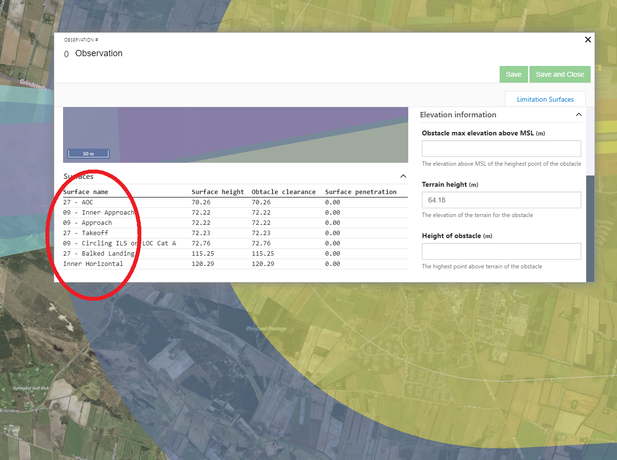Click the surface penetration value of Inner Horizontal
Viewport: 617px width, 460px height.
(x=332, y=263)
